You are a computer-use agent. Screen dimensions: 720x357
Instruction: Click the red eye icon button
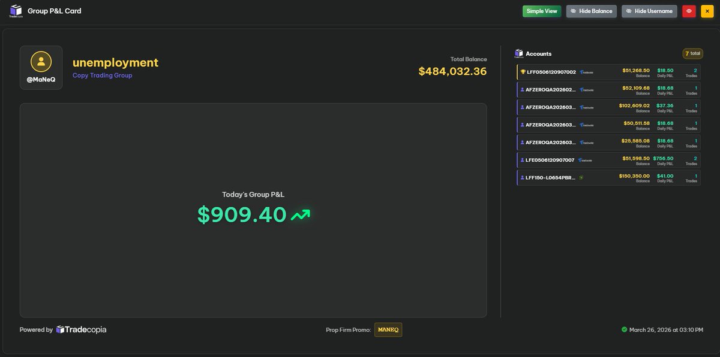pyautogui.click(x=689, y=11)
